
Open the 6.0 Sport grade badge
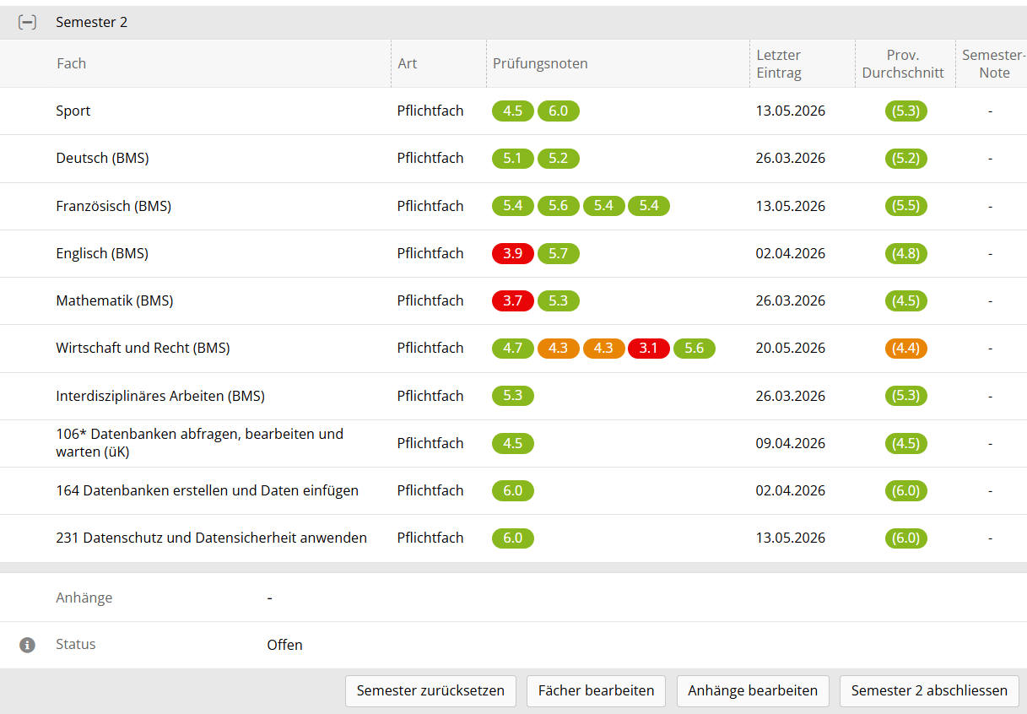tap(559, 111)
